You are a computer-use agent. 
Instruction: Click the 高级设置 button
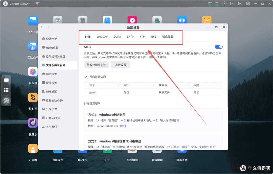click(121, 65)
